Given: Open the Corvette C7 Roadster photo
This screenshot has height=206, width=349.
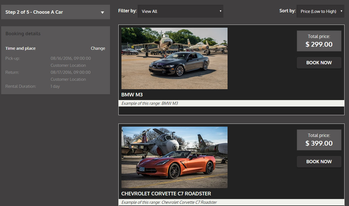Looking at the screenshot, I should (174, 157).
